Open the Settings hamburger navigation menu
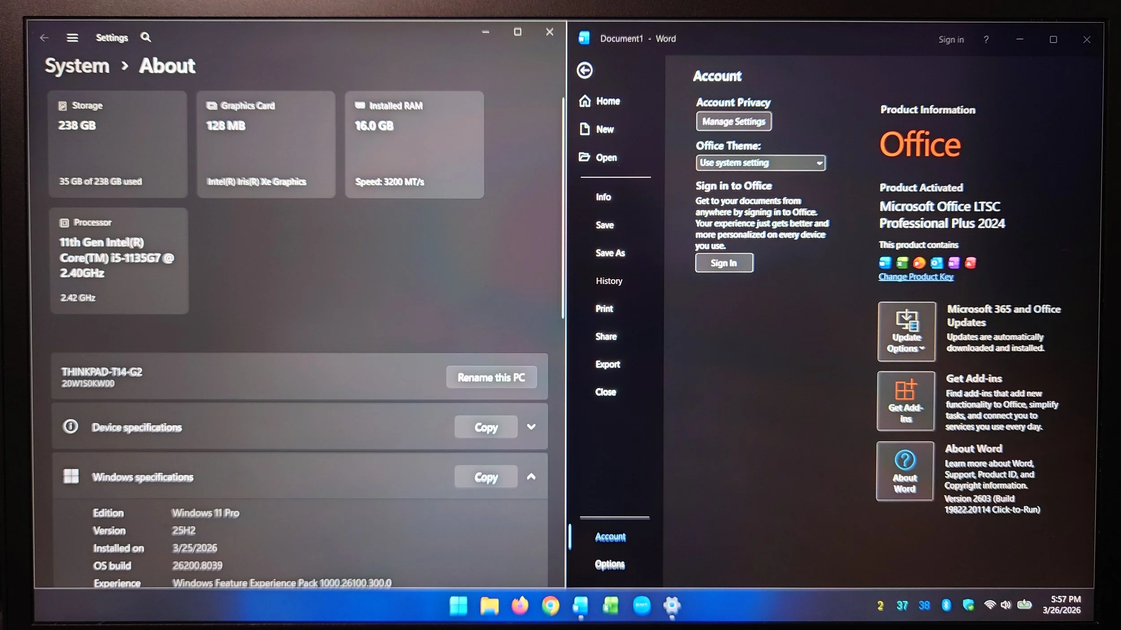This screenshot has width=1121, height=630. click(72, 38)
